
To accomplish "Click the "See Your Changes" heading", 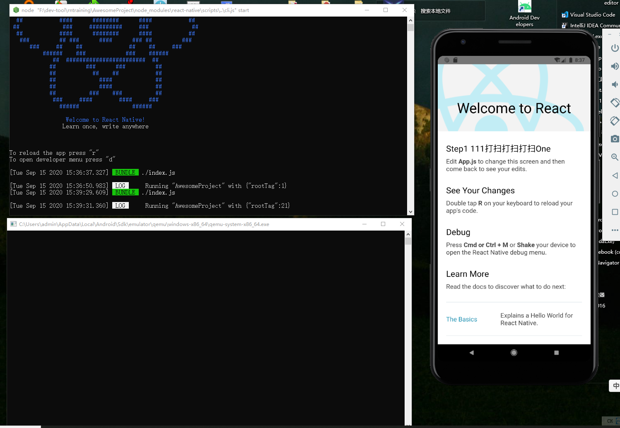I will (x=480, y=190).
